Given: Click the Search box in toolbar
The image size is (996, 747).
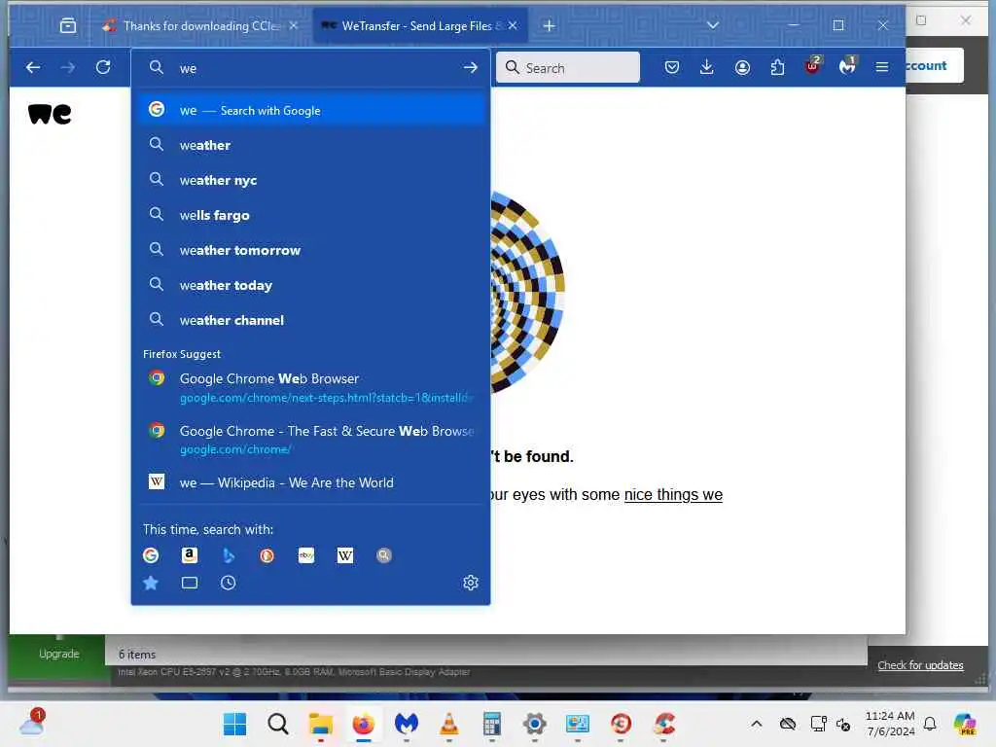Looking at the screenshot, I should click(568, 67).
